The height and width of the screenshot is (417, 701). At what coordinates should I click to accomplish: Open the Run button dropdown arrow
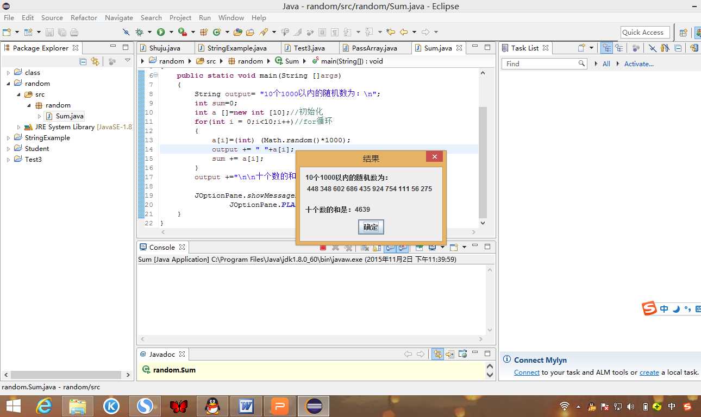[171, 33]
